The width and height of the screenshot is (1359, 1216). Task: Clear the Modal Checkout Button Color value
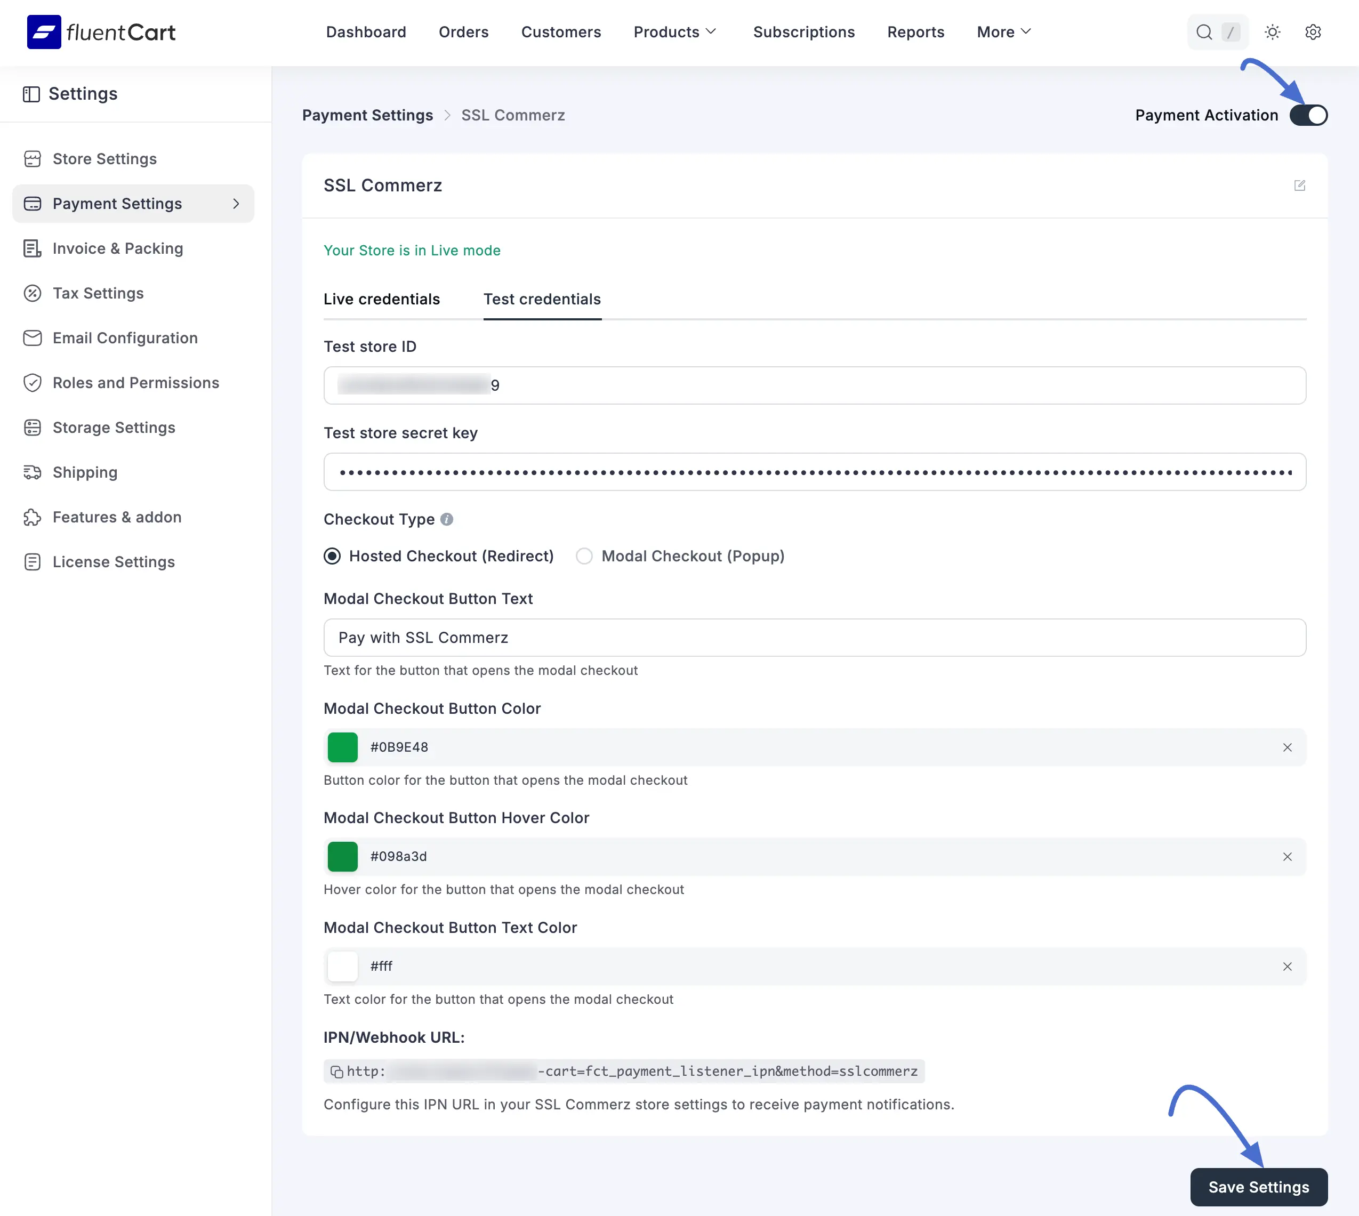(1288, 747)
